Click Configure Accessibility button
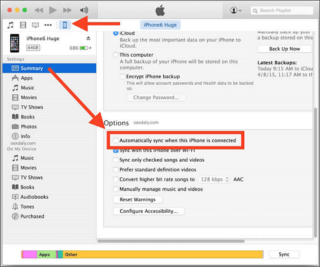This screenshot has width=320, height=267. 149,211
